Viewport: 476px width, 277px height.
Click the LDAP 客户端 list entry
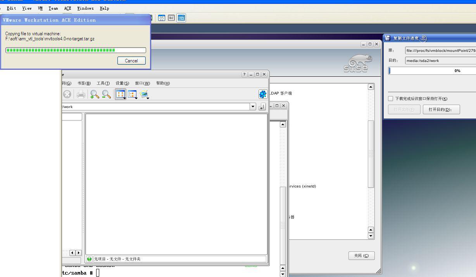281,93
